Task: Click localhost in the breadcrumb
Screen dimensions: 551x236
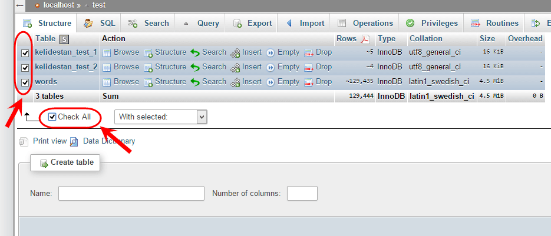Action: (x=59, y=5)
